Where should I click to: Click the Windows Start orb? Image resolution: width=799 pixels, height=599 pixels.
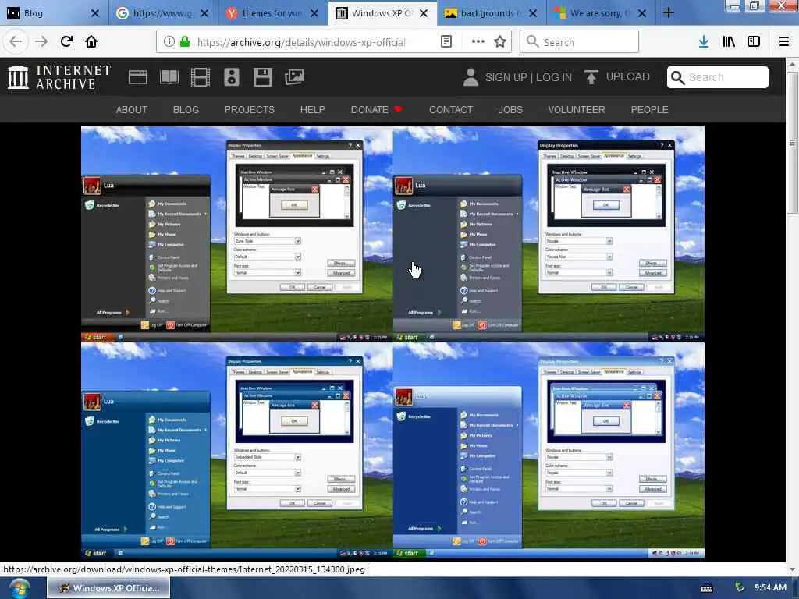click(19, 589)
